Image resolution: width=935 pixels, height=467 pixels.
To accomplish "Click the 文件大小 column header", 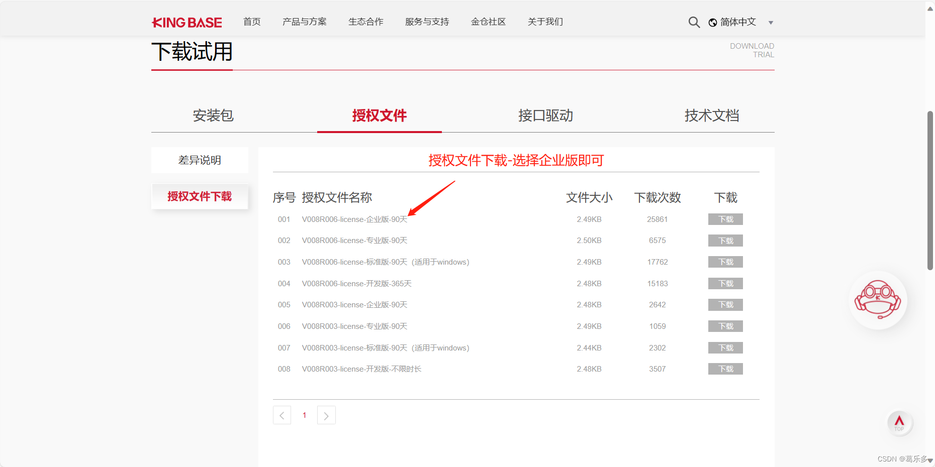I will pos(589,197).
